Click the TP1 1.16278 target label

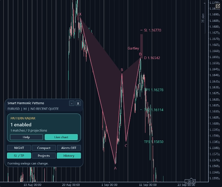(154, 90)
